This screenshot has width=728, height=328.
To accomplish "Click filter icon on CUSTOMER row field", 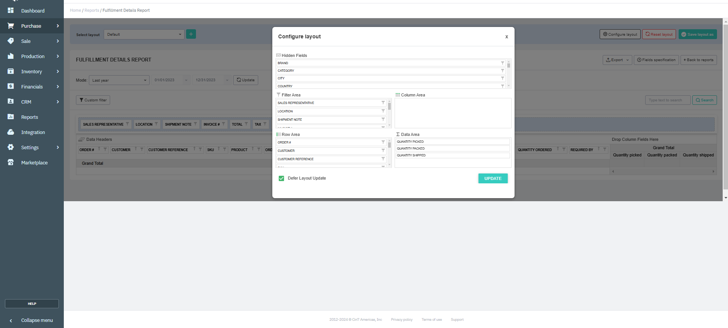I will click(383, 151).
